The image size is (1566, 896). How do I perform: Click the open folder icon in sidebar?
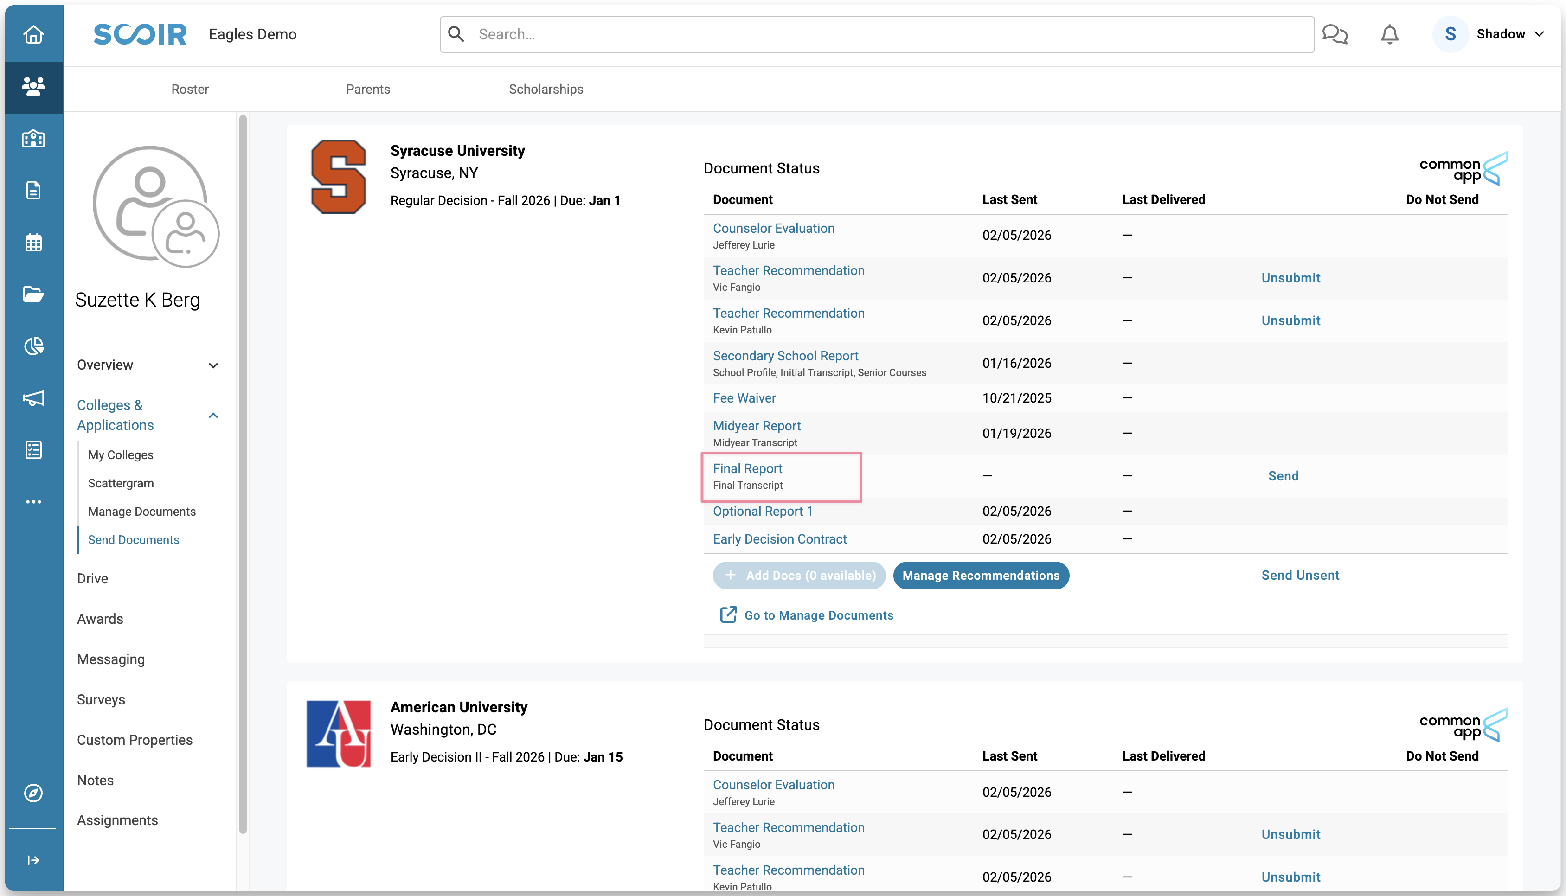[33, 294]
